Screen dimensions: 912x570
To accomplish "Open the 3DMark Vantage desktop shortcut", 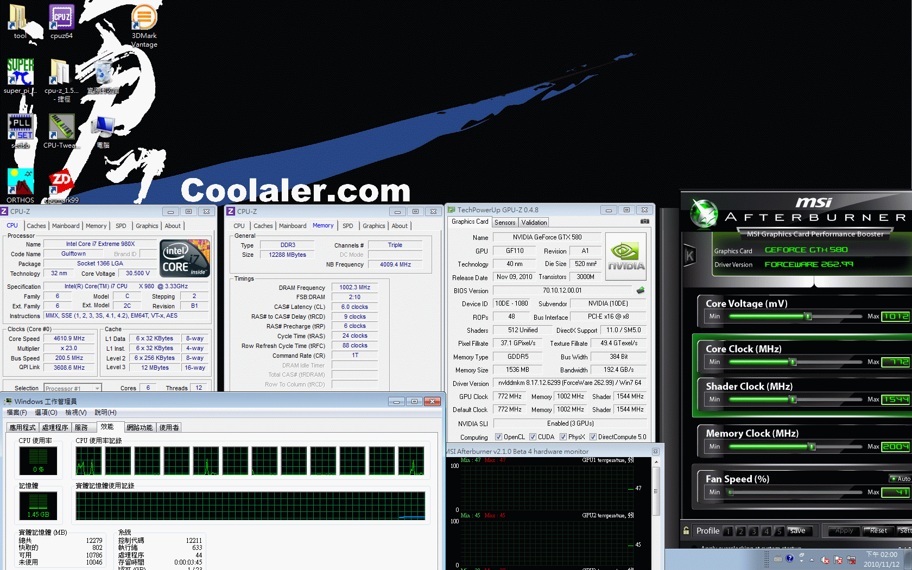I will [x=144, y=26].
